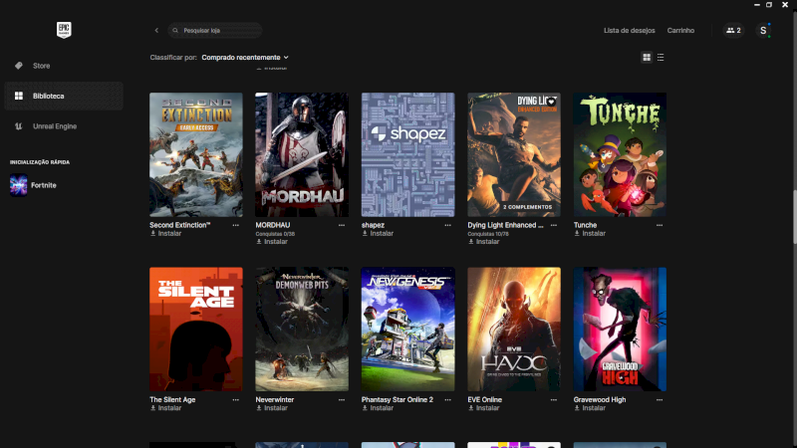Click the Epic Games logo
797x448 pixels.
point(64,30)
